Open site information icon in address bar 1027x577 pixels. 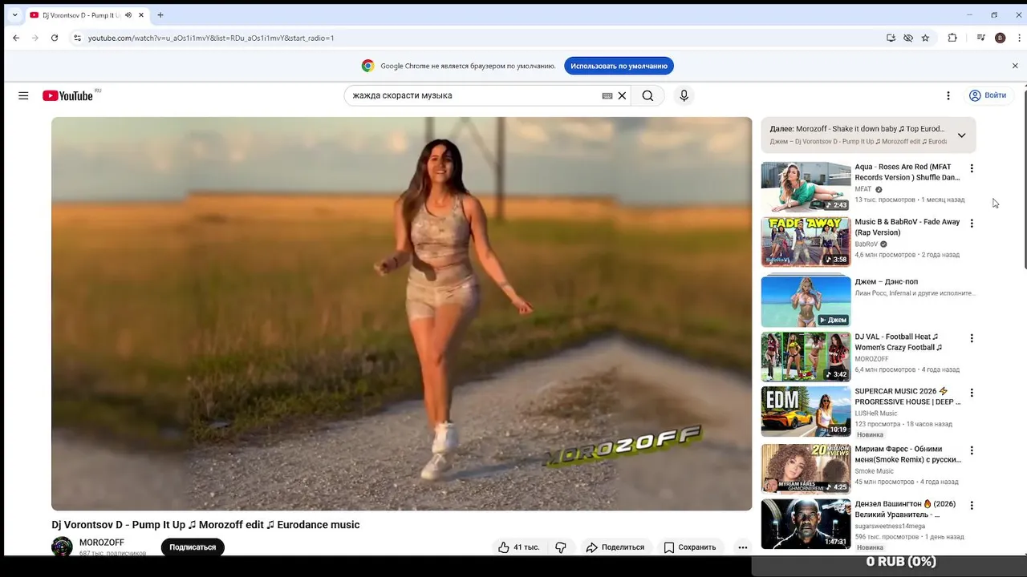click(77, 38)
